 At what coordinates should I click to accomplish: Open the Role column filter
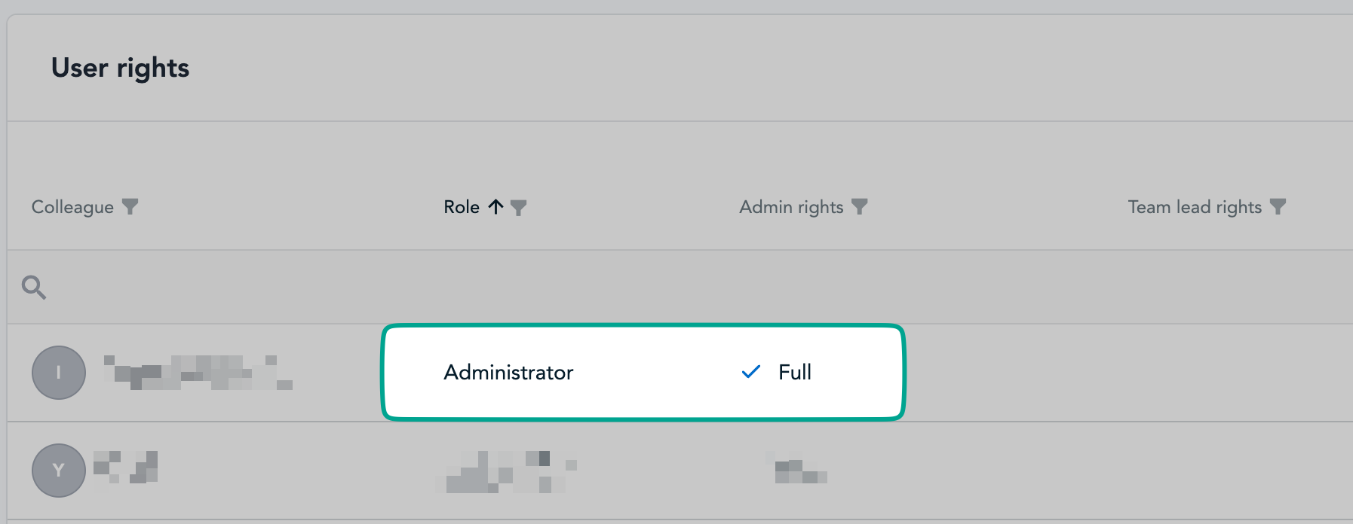click(519, 207)
